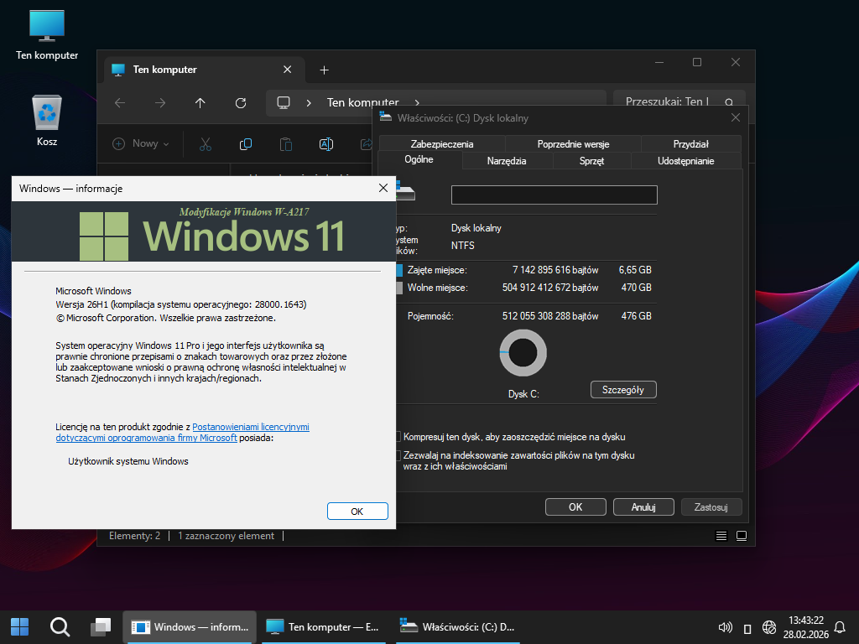Click the Cut scissors icon in Explorer toolbar
The image size is (859, 644).
tap(206, 144)
